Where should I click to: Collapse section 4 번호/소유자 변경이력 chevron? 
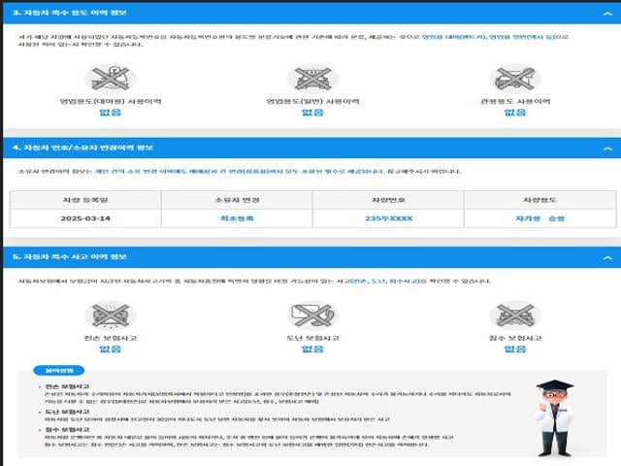pyautogui.click(x=607, y=149)
